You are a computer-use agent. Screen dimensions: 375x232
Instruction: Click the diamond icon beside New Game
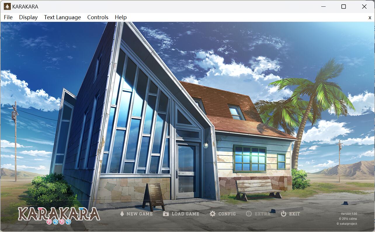(122, 214)
